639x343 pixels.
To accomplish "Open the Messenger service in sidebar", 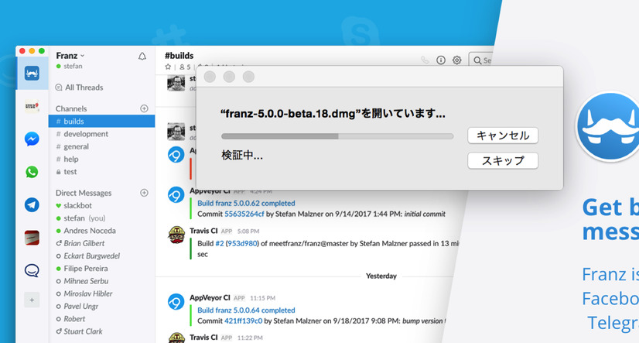I will coord(32,139).
